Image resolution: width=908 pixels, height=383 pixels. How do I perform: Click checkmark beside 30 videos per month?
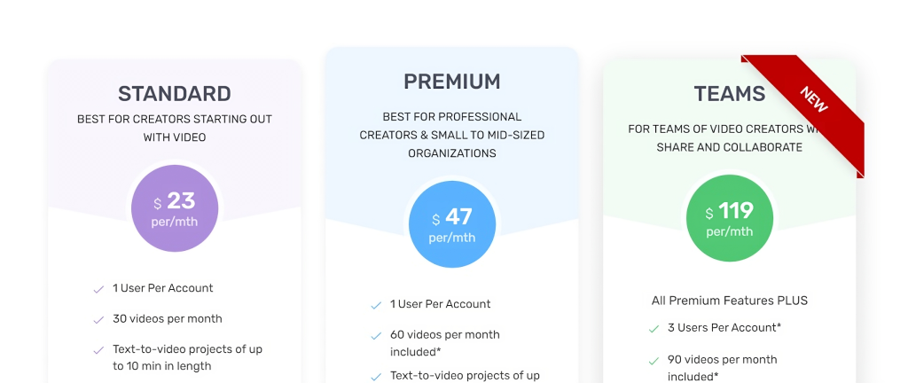[x=98, y=319]
